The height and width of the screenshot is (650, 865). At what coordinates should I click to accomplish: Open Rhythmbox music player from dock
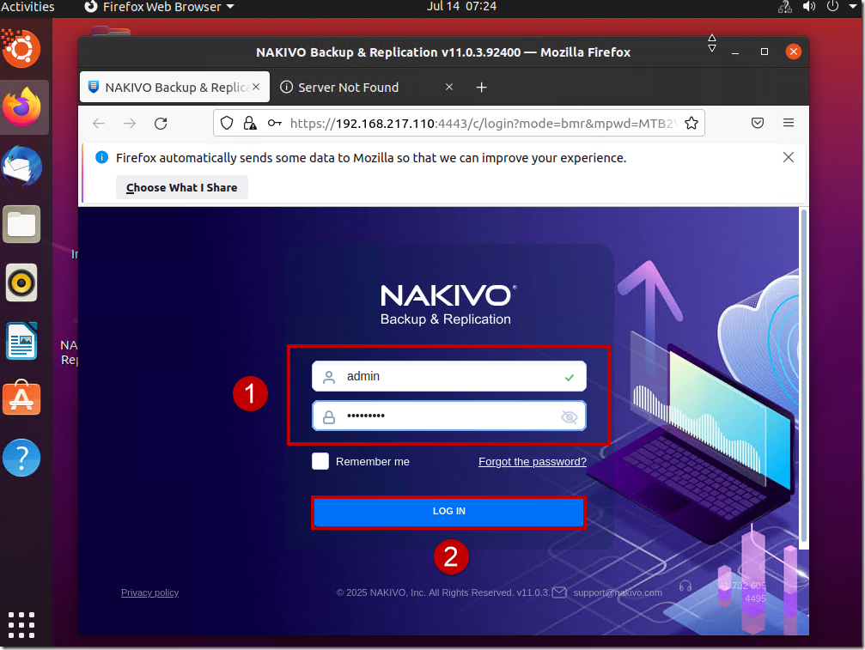(22, 282)
